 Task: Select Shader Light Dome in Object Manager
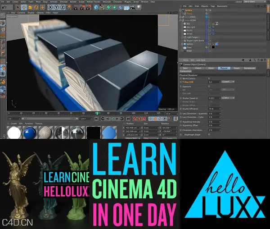[195, 41]
